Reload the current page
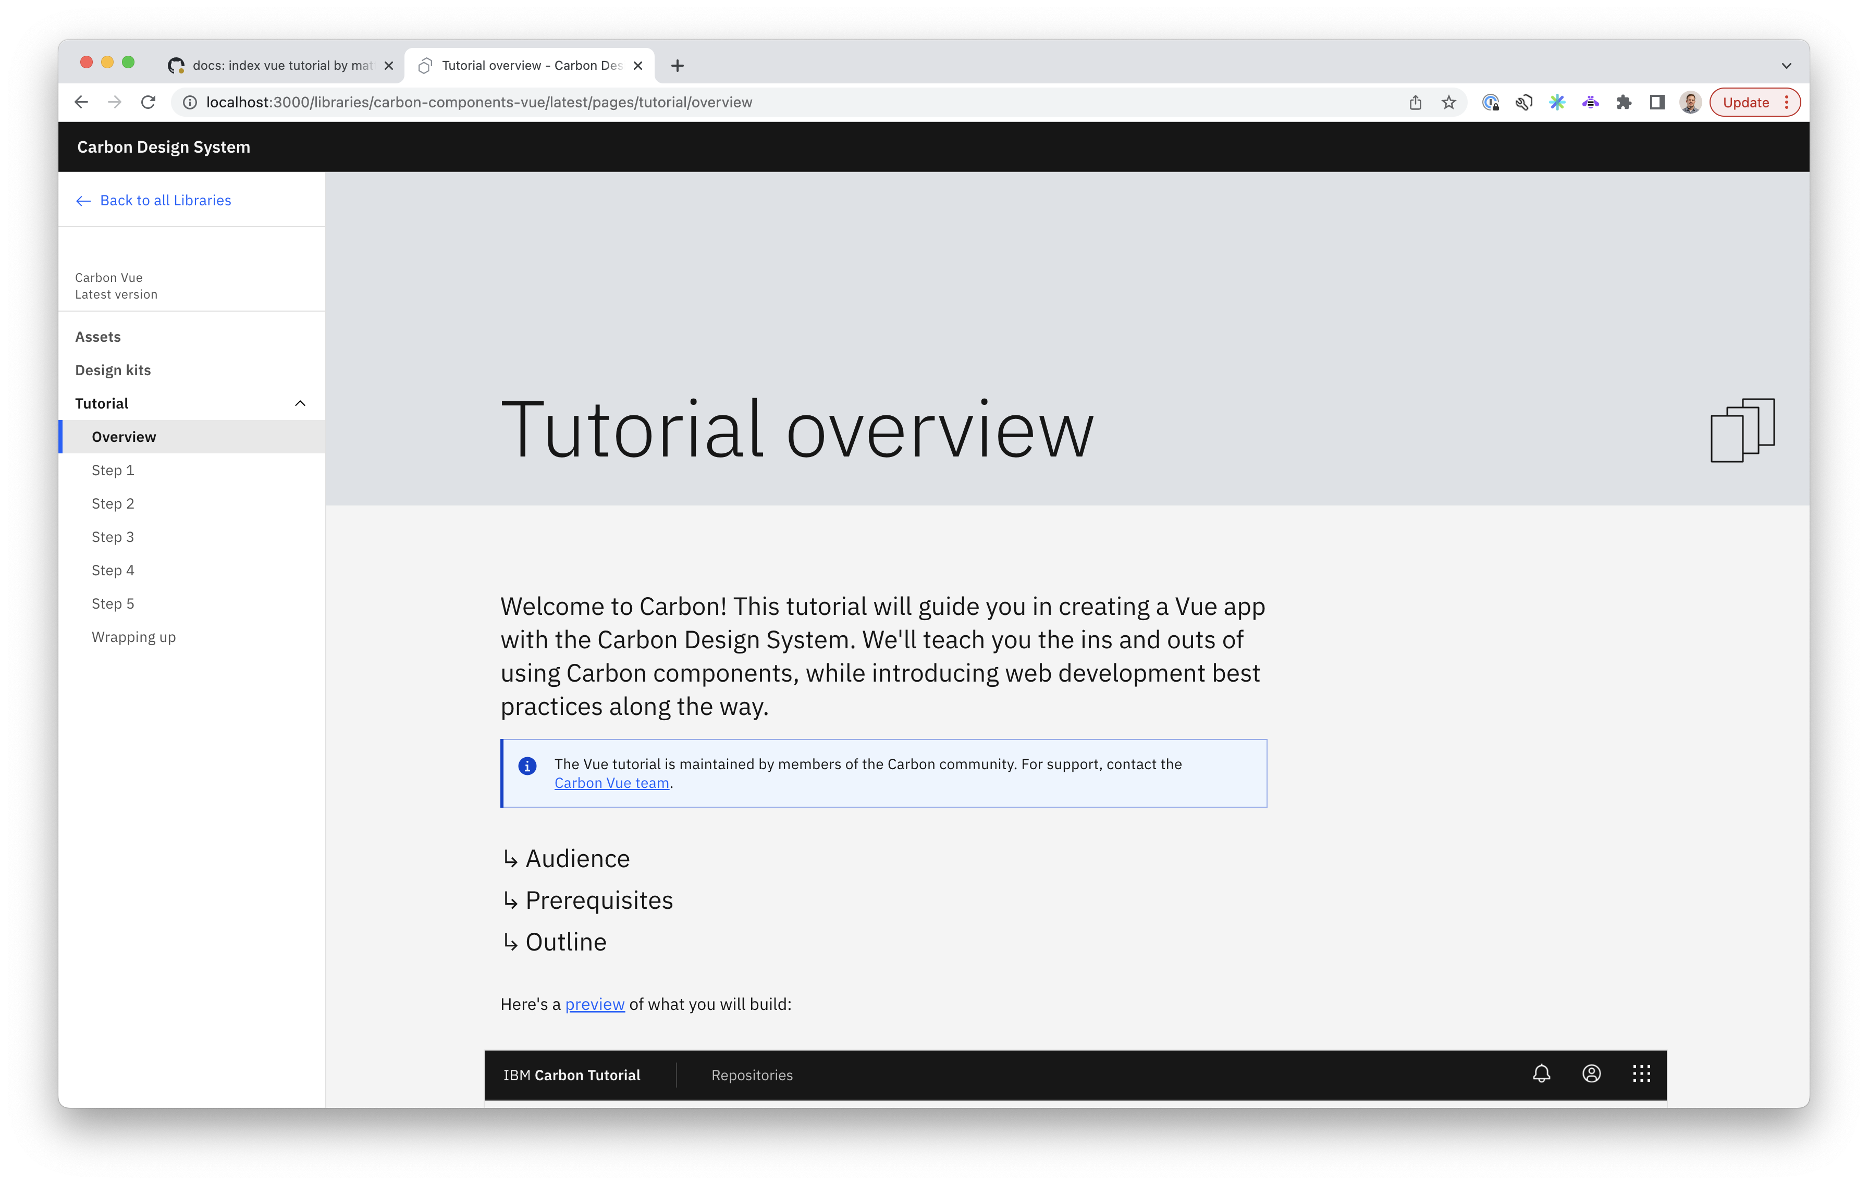Image resolution: width=1868 pixels, height=1185 pixels. click(x=148, y=102)
